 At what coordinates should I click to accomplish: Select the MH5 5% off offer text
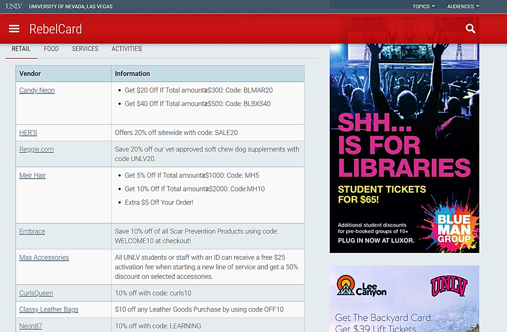(192, 176)
